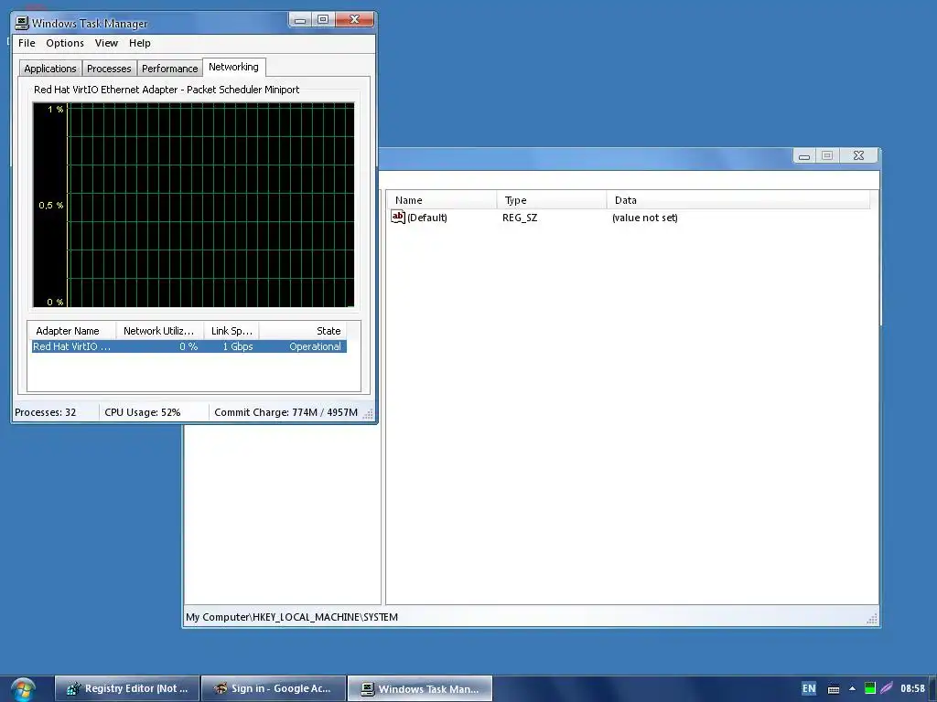Switch to the Performance tab
This screenshot has height=702, width=937.
pos(169,69)
